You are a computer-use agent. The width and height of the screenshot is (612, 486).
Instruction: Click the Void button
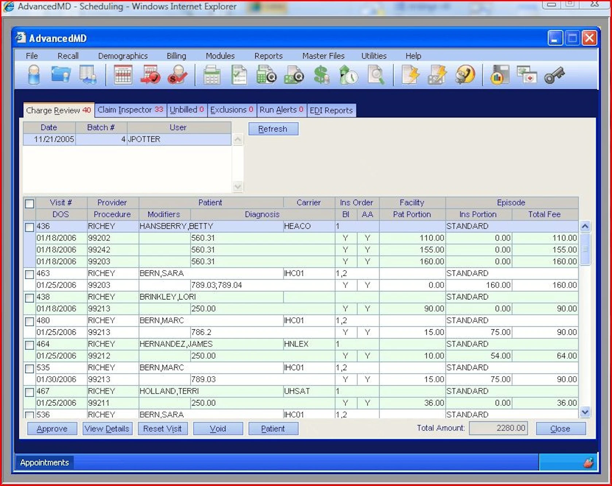pos(218,428)
